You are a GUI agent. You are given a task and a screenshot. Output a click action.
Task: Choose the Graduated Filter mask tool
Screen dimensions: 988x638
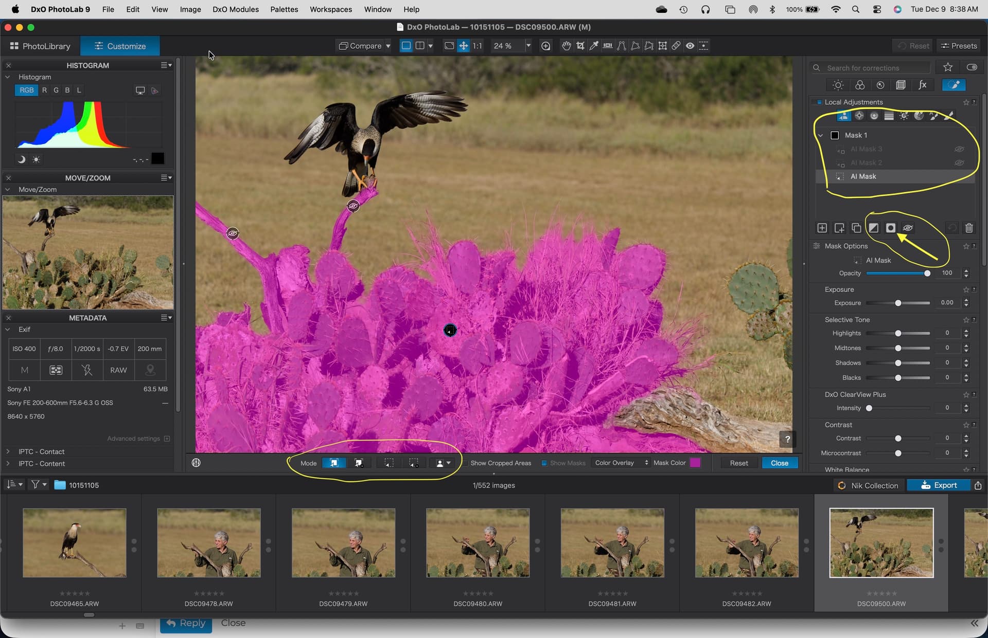click(889, 116)
